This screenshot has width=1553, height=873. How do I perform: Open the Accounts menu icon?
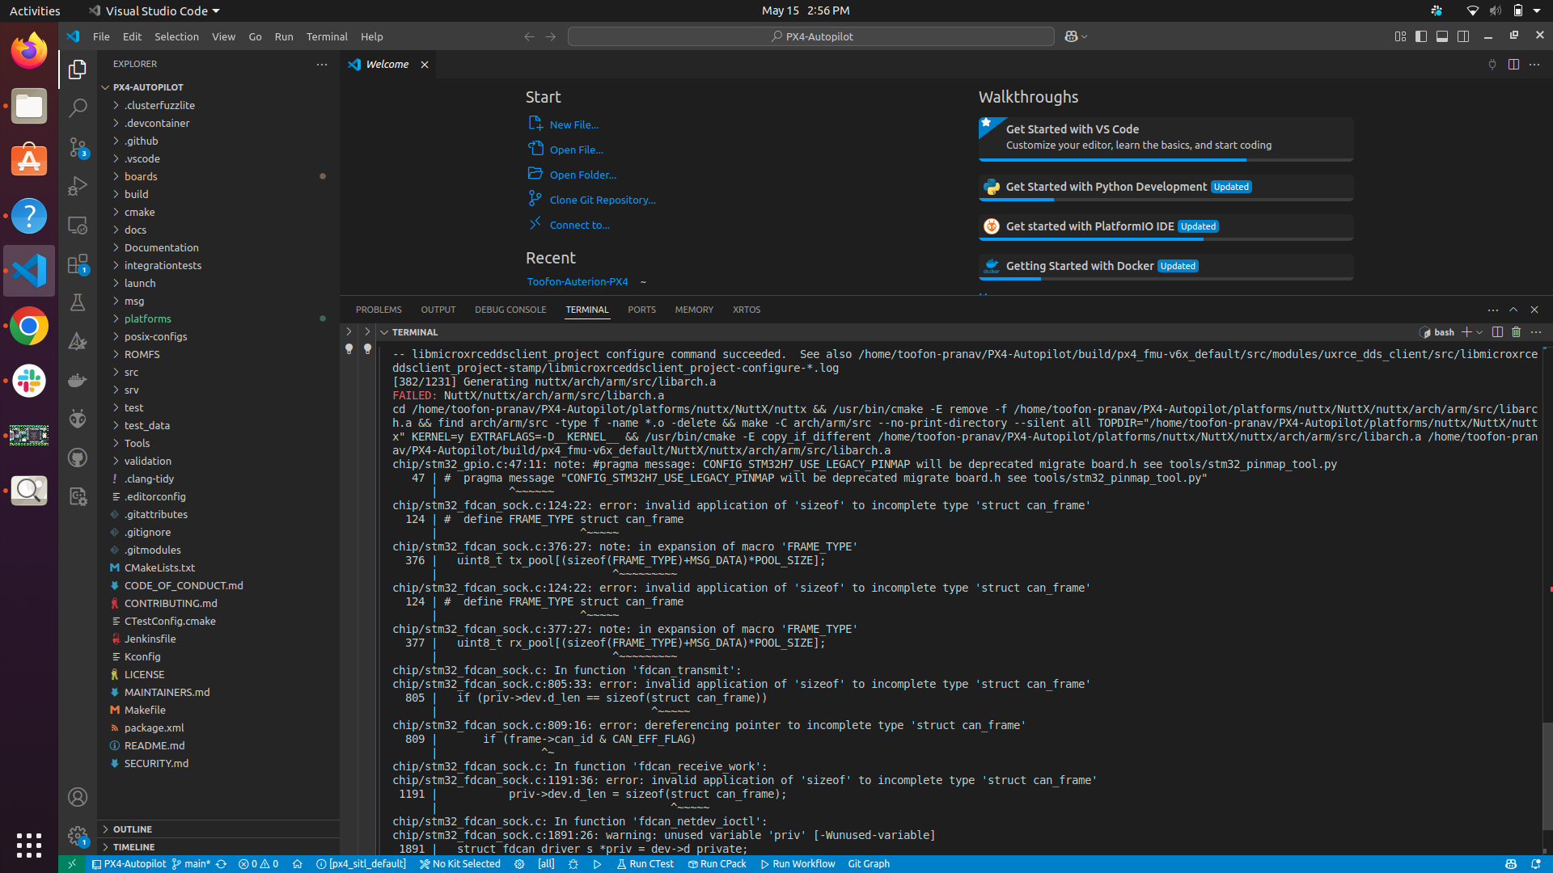[x=78, y=797]
